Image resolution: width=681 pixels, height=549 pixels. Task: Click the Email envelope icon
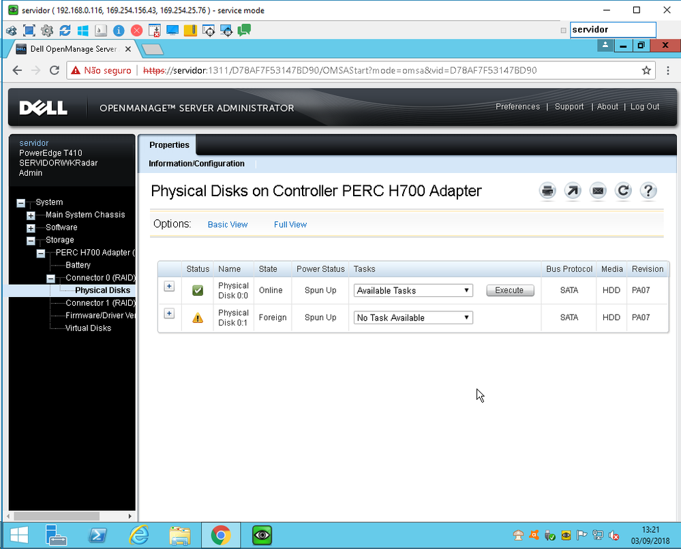pyautogui.click(x=598, y=191)
